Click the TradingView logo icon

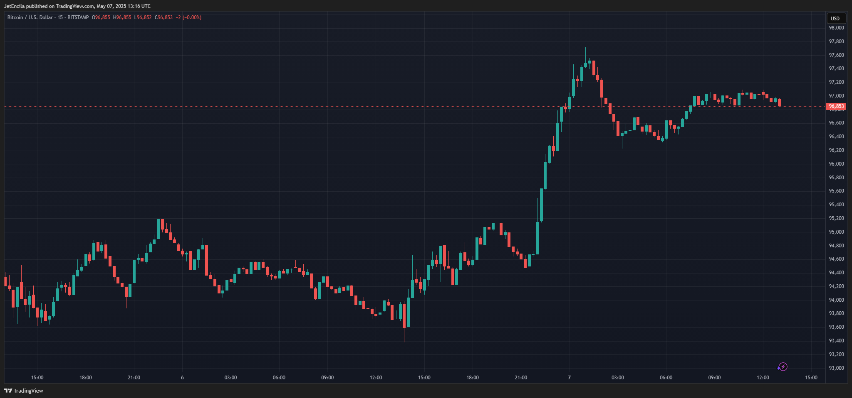point(8,391)
